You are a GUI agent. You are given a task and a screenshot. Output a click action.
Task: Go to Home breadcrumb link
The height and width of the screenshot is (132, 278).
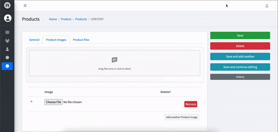53,19
